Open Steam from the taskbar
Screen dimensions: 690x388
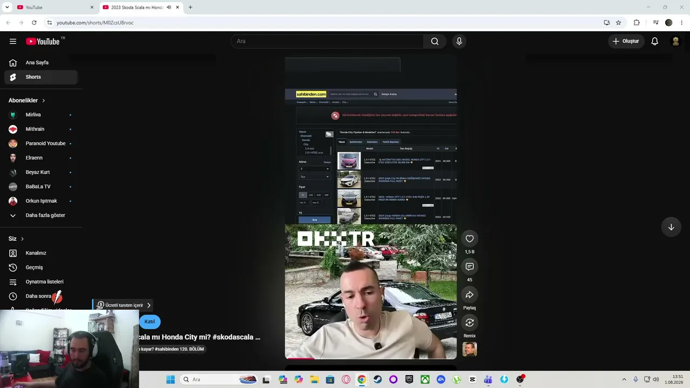coord(377,380)
